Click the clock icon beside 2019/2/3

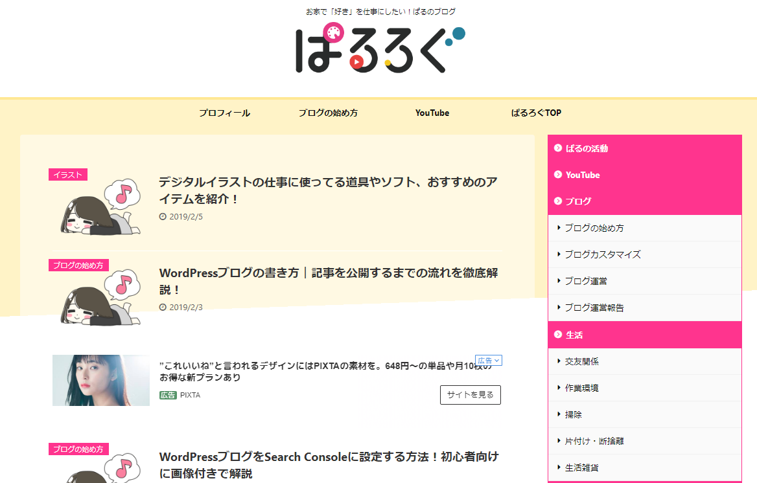[x=163, y=308]
